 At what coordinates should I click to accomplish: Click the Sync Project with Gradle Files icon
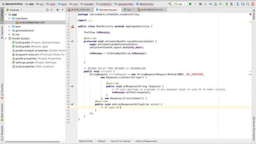tap(227, 4)
